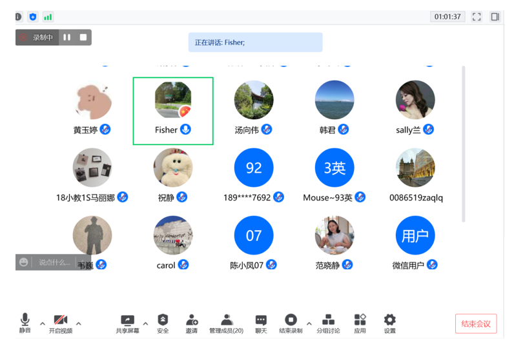Image resolution: width=514 pixels, height=348 pixels.
Task: Click the participant grid scrollbar
Action: (x=464, y=144)
